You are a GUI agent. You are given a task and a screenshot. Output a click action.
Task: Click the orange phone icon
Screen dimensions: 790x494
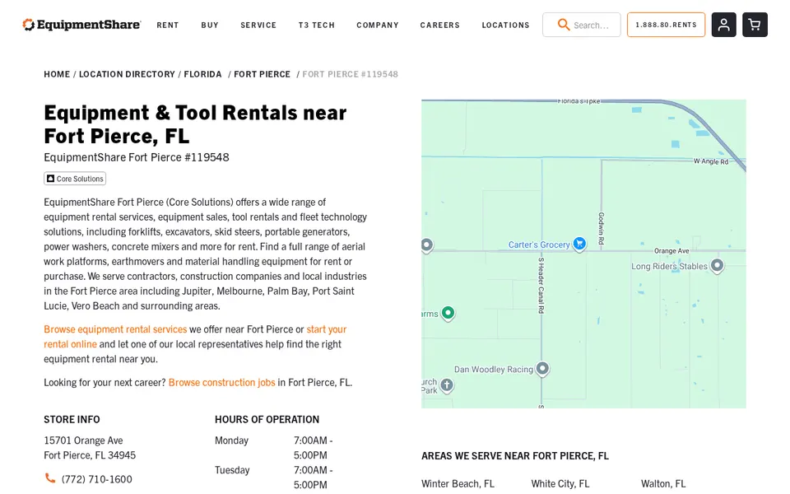tap(50, 478)
